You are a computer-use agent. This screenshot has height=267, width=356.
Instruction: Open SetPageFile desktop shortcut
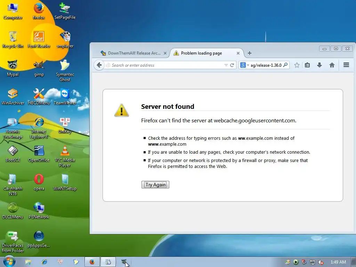point(65,11)
